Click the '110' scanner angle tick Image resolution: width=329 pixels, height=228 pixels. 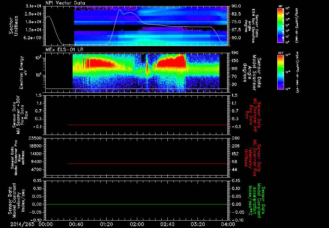coord(235,69)
